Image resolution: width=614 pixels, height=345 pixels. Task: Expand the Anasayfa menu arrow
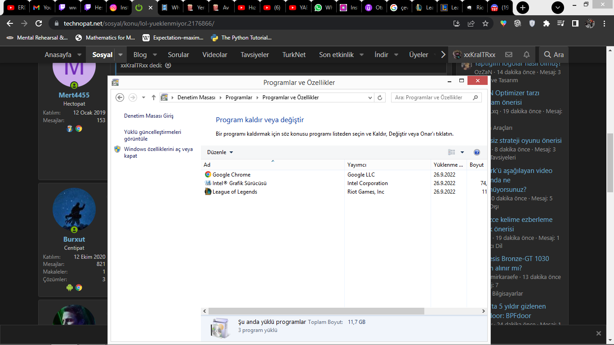tap(79, 55)
